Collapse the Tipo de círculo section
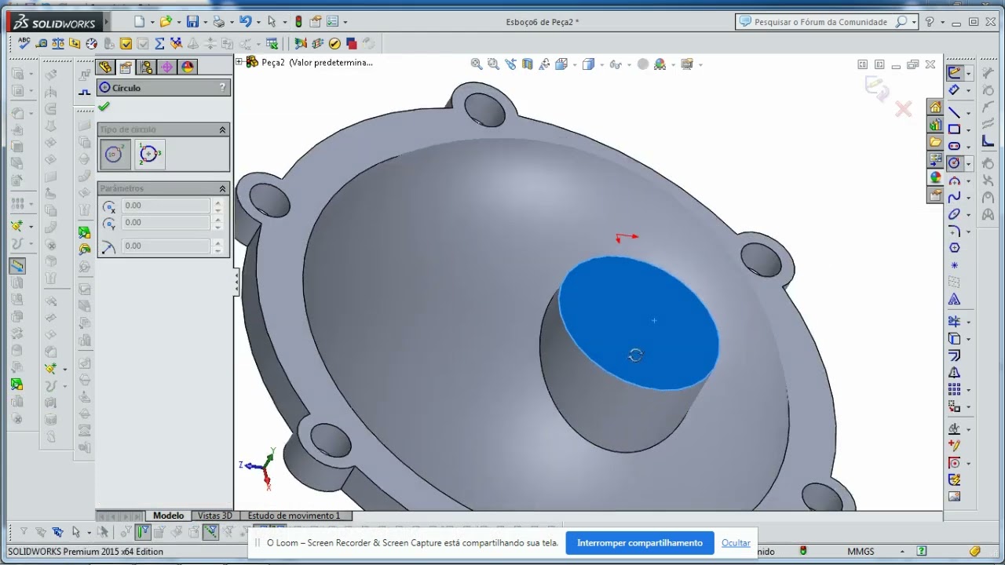This screenshot has height=565, width=1005. [222, 129]
